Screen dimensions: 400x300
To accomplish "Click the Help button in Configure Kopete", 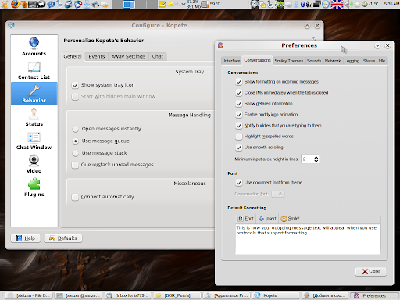I will 26,238.
